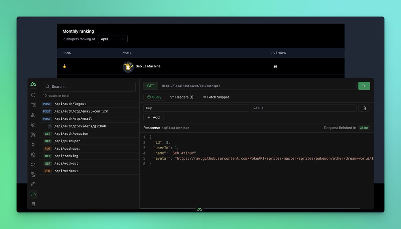Select PUT /api/workout route
Screen dimensions: 401x229
(x=89, y=171)
